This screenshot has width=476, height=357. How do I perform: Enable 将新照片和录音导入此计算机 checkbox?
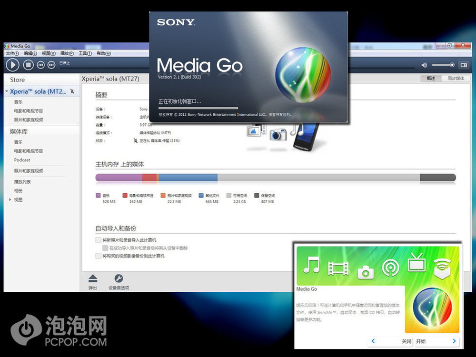98,240
